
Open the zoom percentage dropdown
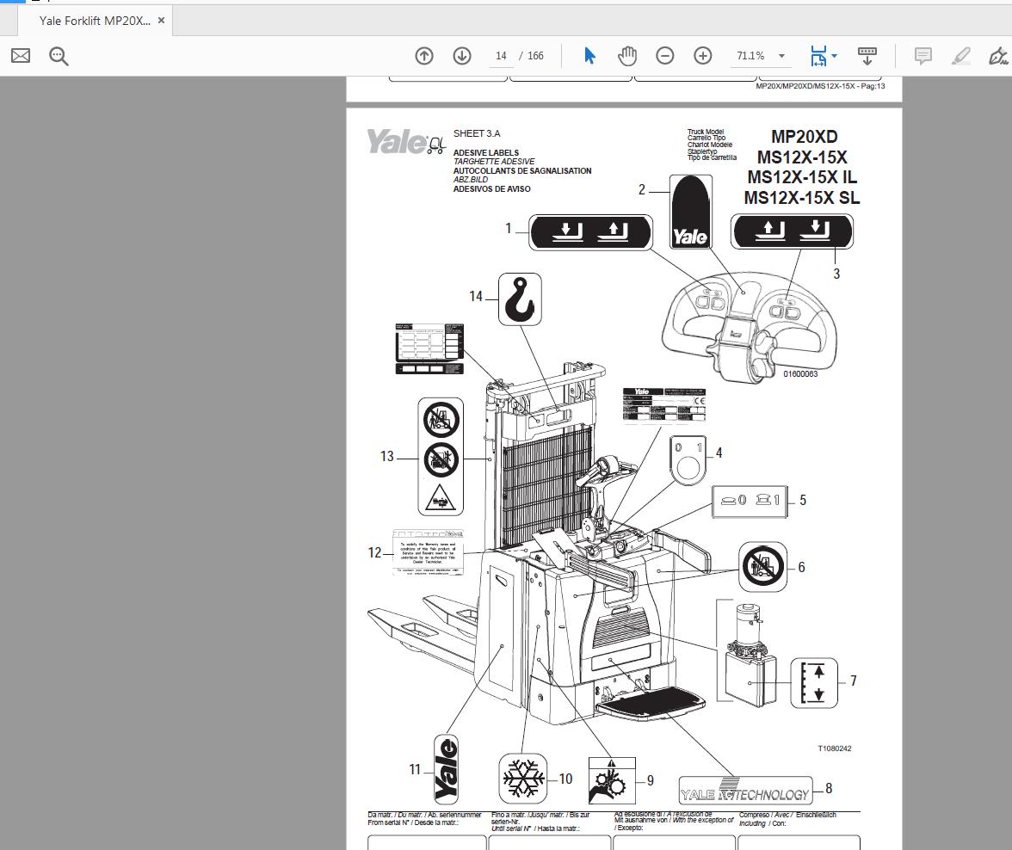pos(780,55)
